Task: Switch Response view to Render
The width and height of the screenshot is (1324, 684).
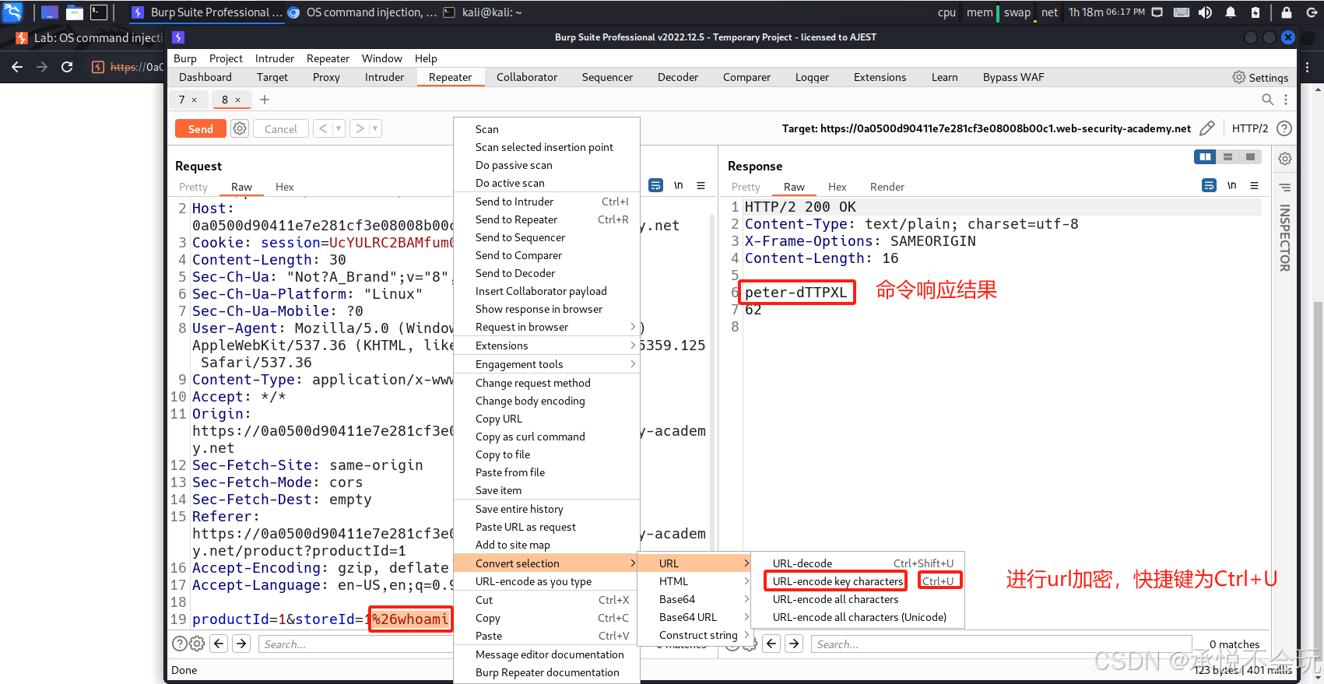Action: tap(887, 187)
